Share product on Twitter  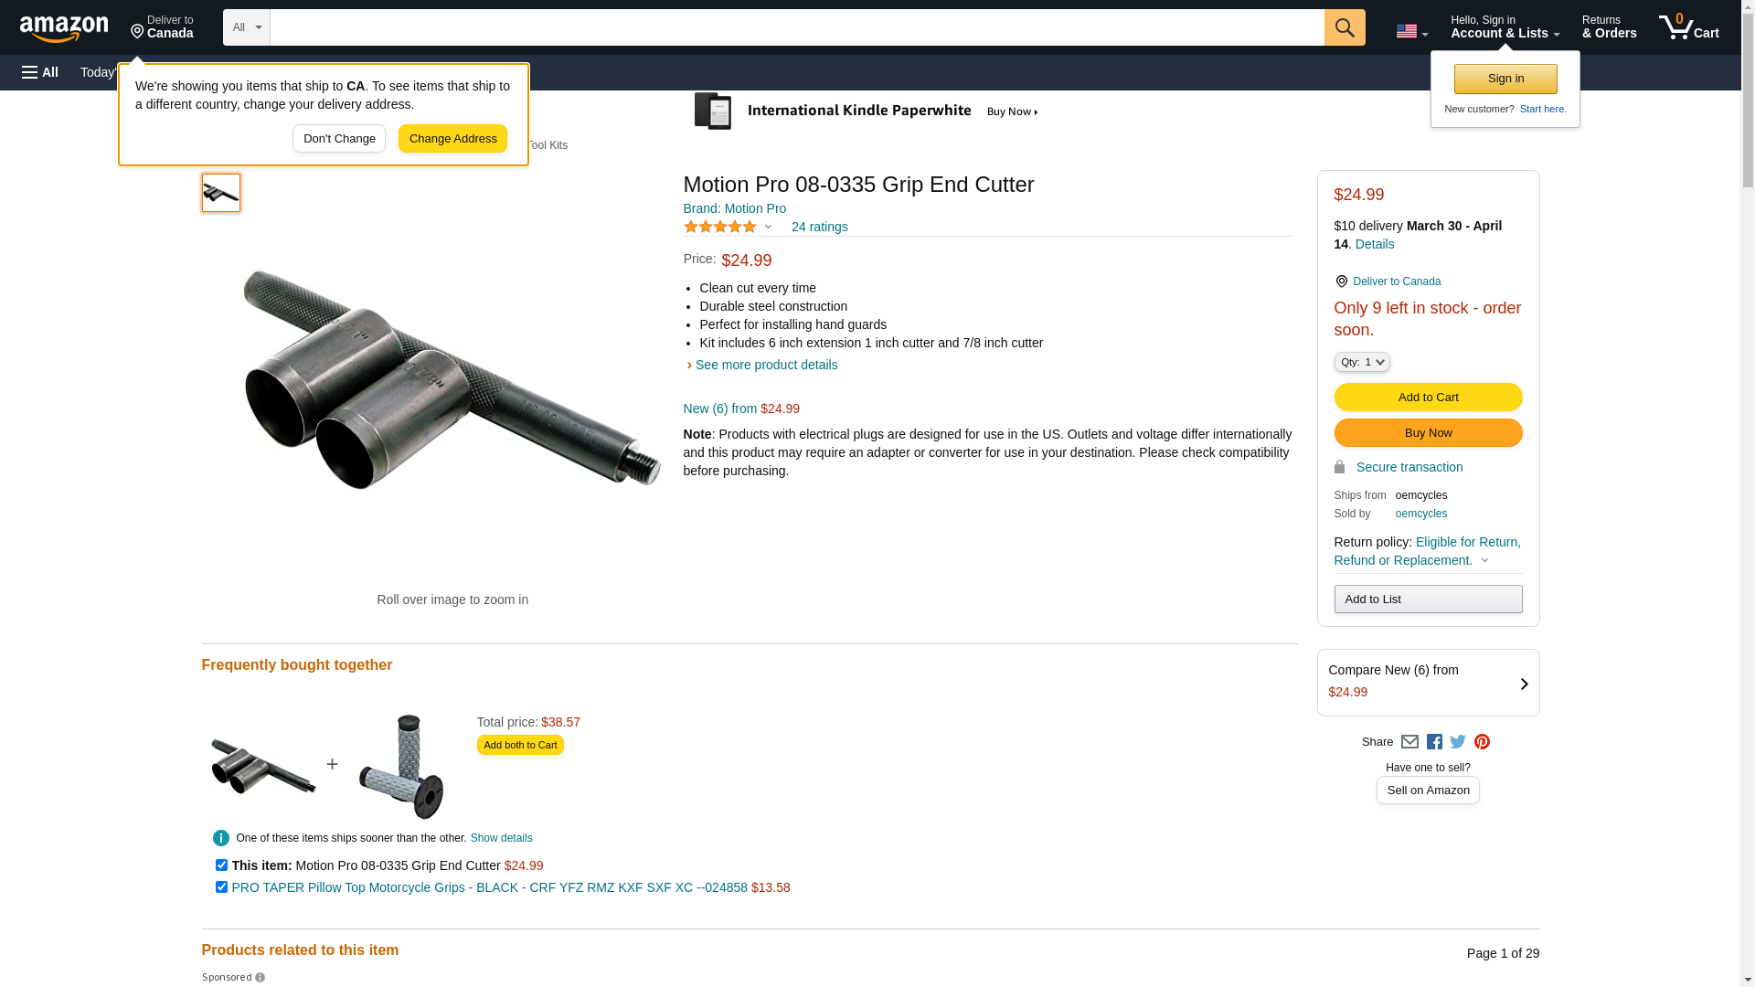coord(1458,742)
